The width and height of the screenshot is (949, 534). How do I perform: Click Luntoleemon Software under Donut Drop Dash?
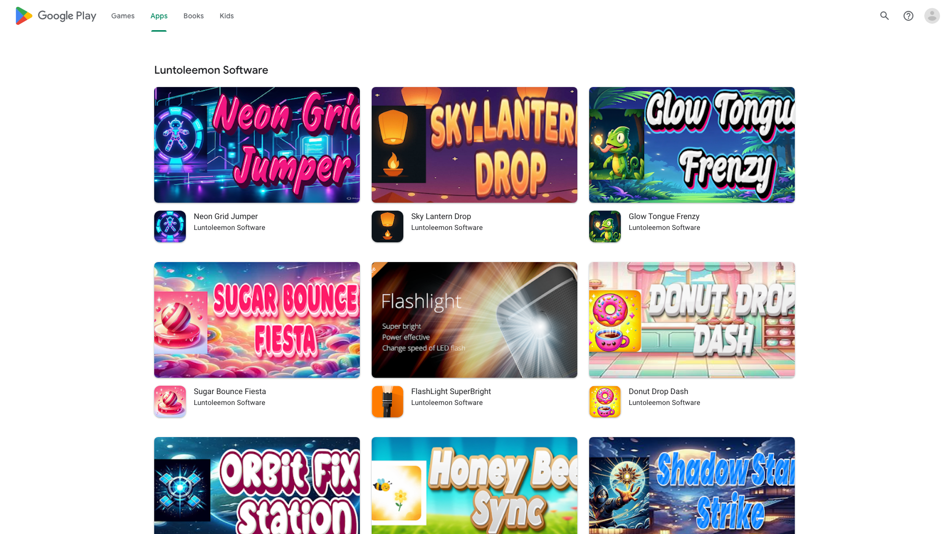664,403
